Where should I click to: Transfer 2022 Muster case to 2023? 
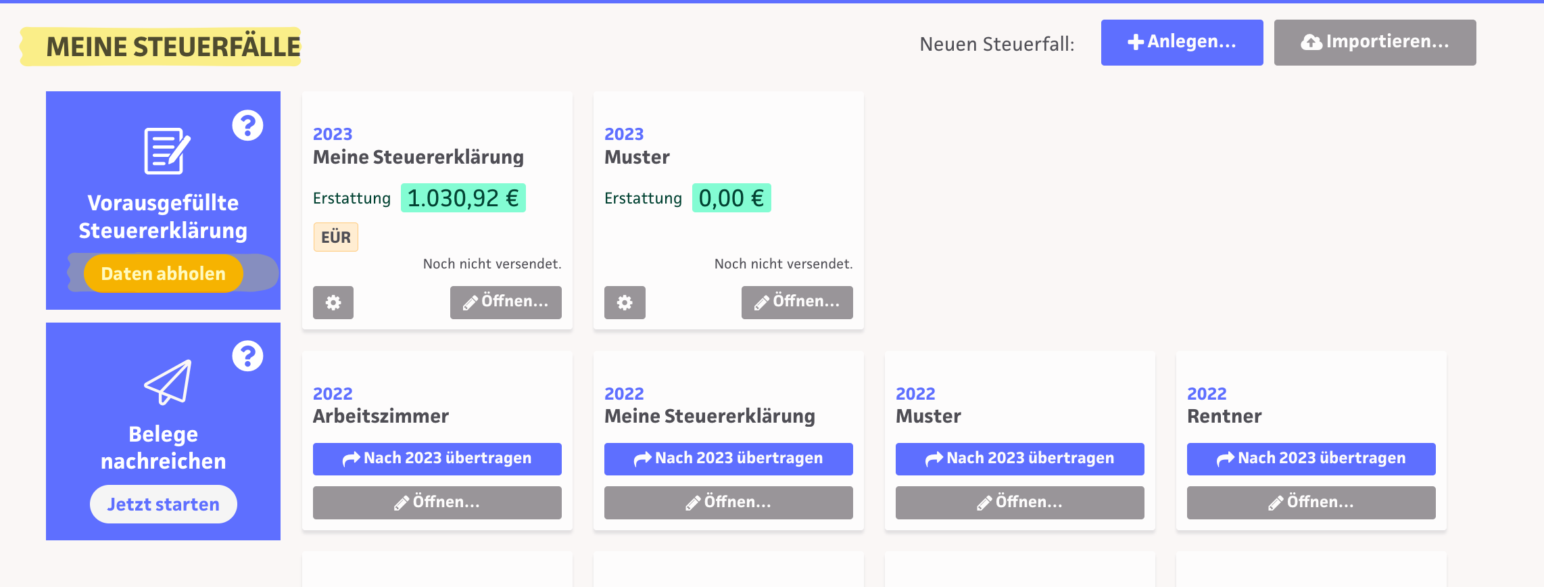[x=1019, y=459]
